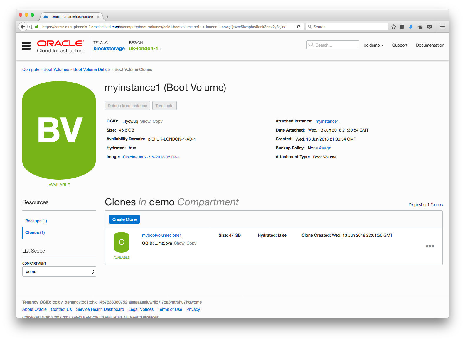Open the blockstorage tenancy link
This screenshot has height=341, width=465.
point(109,49)
